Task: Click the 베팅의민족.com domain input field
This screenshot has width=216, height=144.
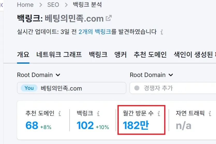Action: point(72,88)
